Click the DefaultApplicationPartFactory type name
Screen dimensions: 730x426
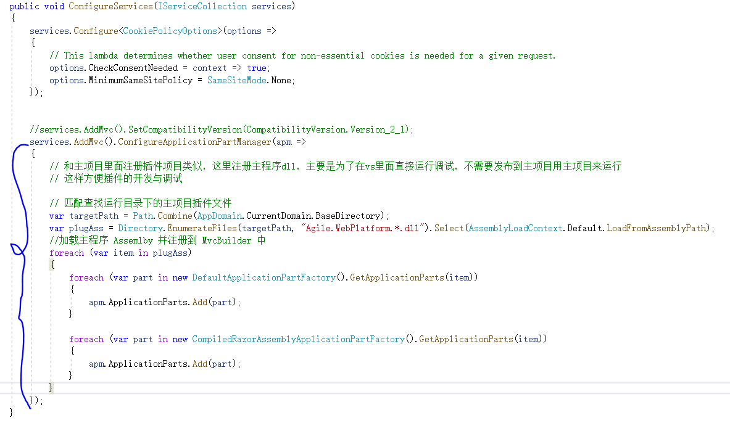point(264,277)
